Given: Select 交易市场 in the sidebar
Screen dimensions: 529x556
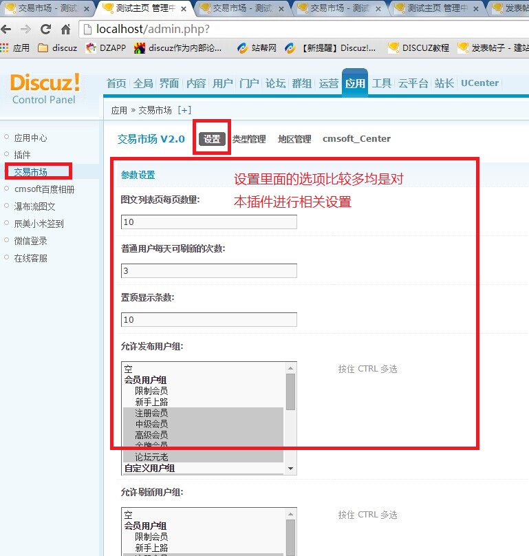Looking at the screenshot, I should coord(30,172).
